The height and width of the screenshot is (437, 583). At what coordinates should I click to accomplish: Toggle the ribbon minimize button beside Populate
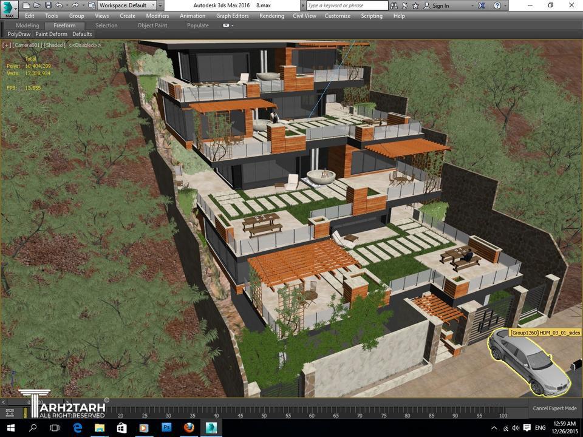[x=228, y=25]
